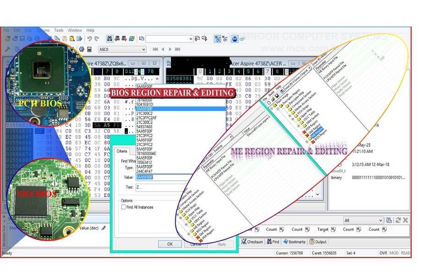Open the Find results panel
This screenshot has width=440, height=278.
click(273, 241)
